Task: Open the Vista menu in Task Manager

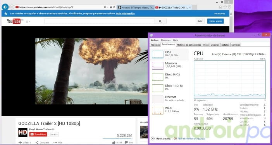Action: pyautogui.click(x=175, y=40)
